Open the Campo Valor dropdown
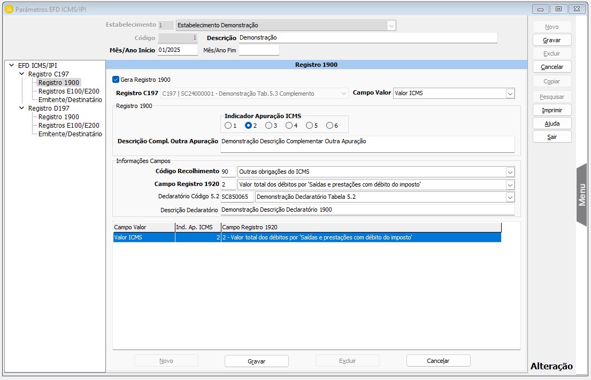591x380 pixels. (x=509, y=94)
